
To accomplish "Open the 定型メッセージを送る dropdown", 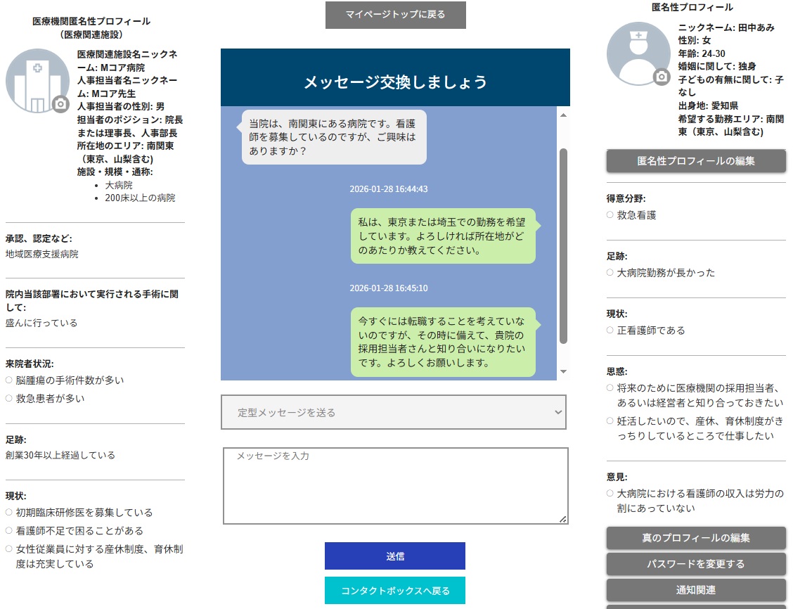I will point(394,412).
